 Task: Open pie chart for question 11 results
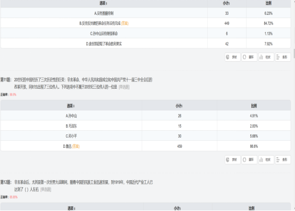233,160
